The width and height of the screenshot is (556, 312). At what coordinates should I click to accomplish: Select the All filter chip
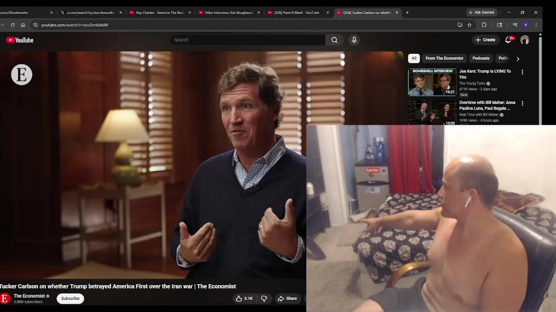pyautogui.click(x=414, y=58)
